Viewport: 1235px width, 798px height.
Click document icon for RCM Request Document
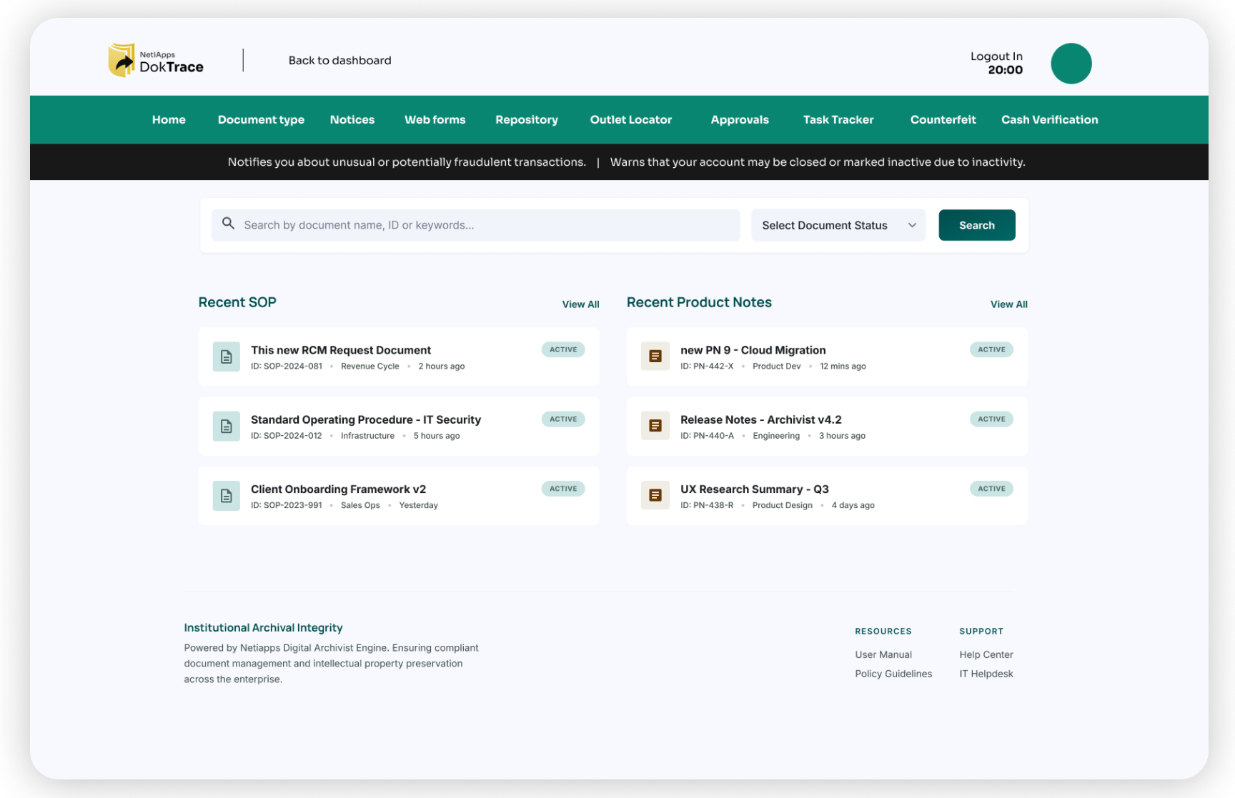(x=226, y=357)
